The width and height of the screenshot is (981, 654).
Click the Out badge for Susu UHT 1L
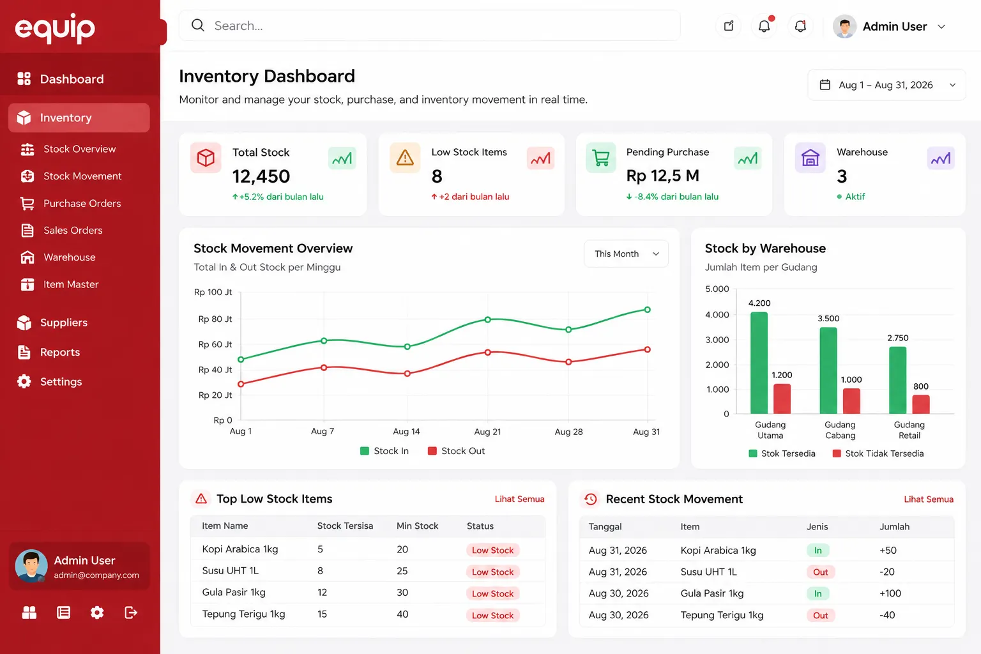(820, 572)
